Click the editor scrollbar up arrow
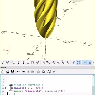 pyautogui.click(x=93, y=76)
